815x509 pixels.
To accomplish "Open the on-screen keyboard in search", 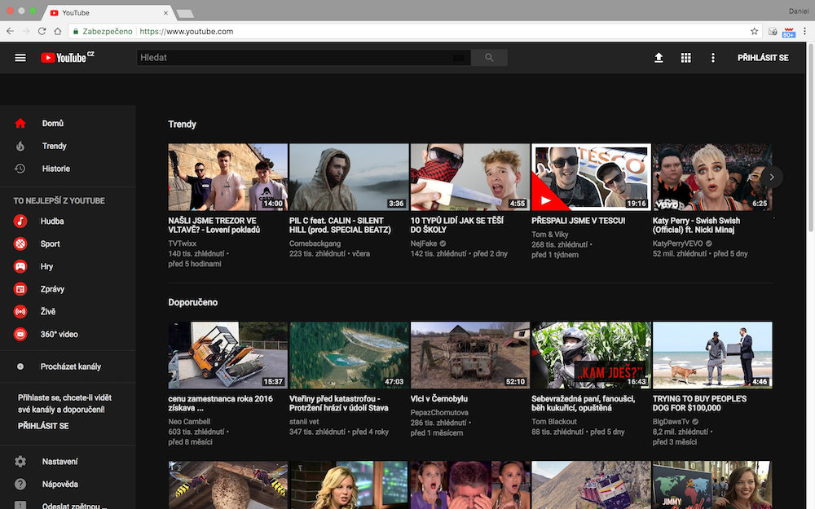I will click(458, 58).
